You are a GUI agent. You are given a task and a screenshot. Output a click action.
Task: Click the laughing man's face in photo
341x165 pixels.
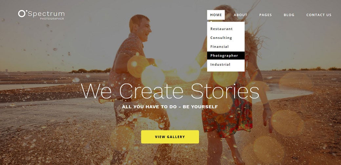point(144,30)
